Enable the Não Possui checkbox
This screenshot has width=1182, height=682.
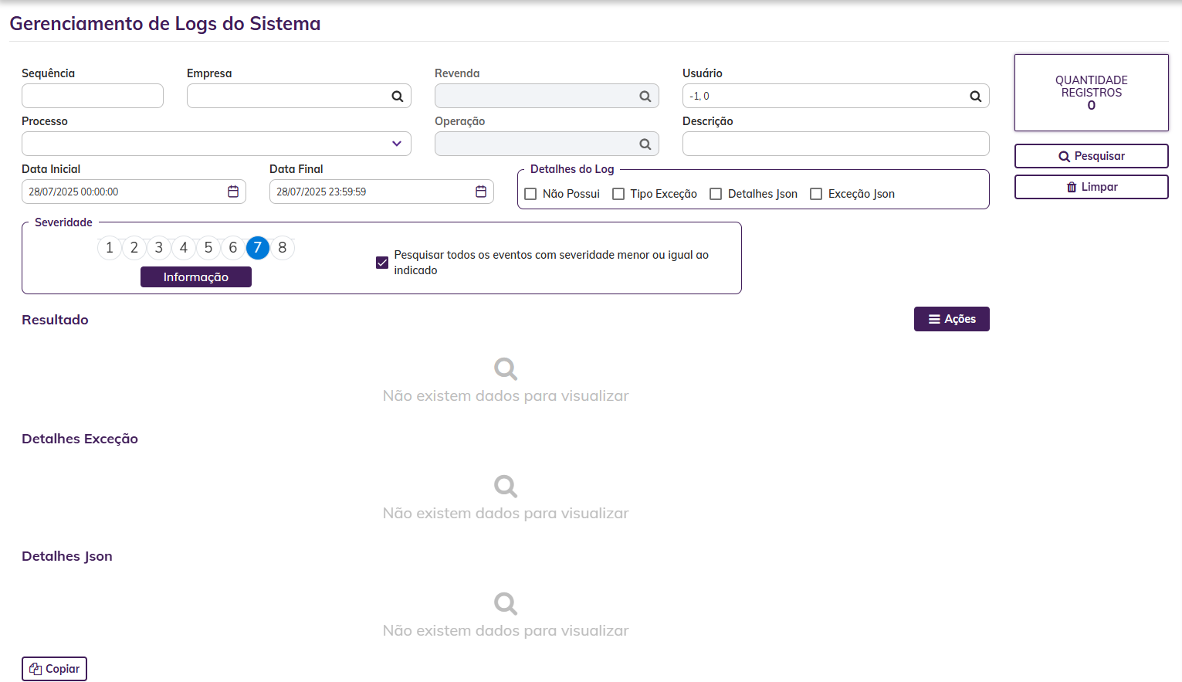(x=530, y=194)
